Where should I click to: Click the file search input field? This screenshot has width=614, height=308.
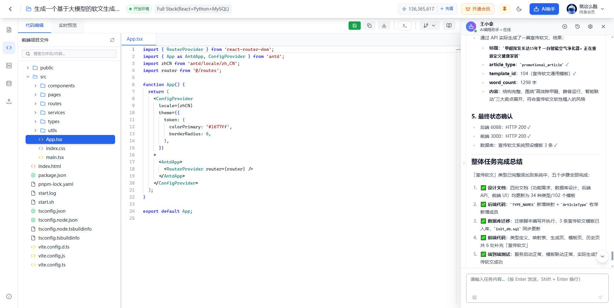(69, 54)
